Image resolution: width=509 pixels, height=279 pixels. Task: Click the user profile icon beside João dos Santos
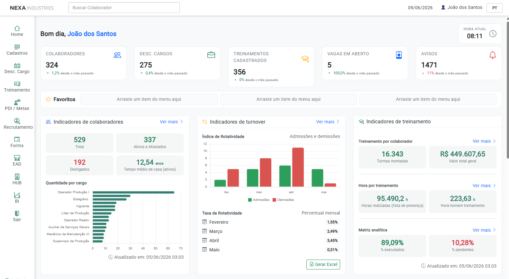pos(443,7)
